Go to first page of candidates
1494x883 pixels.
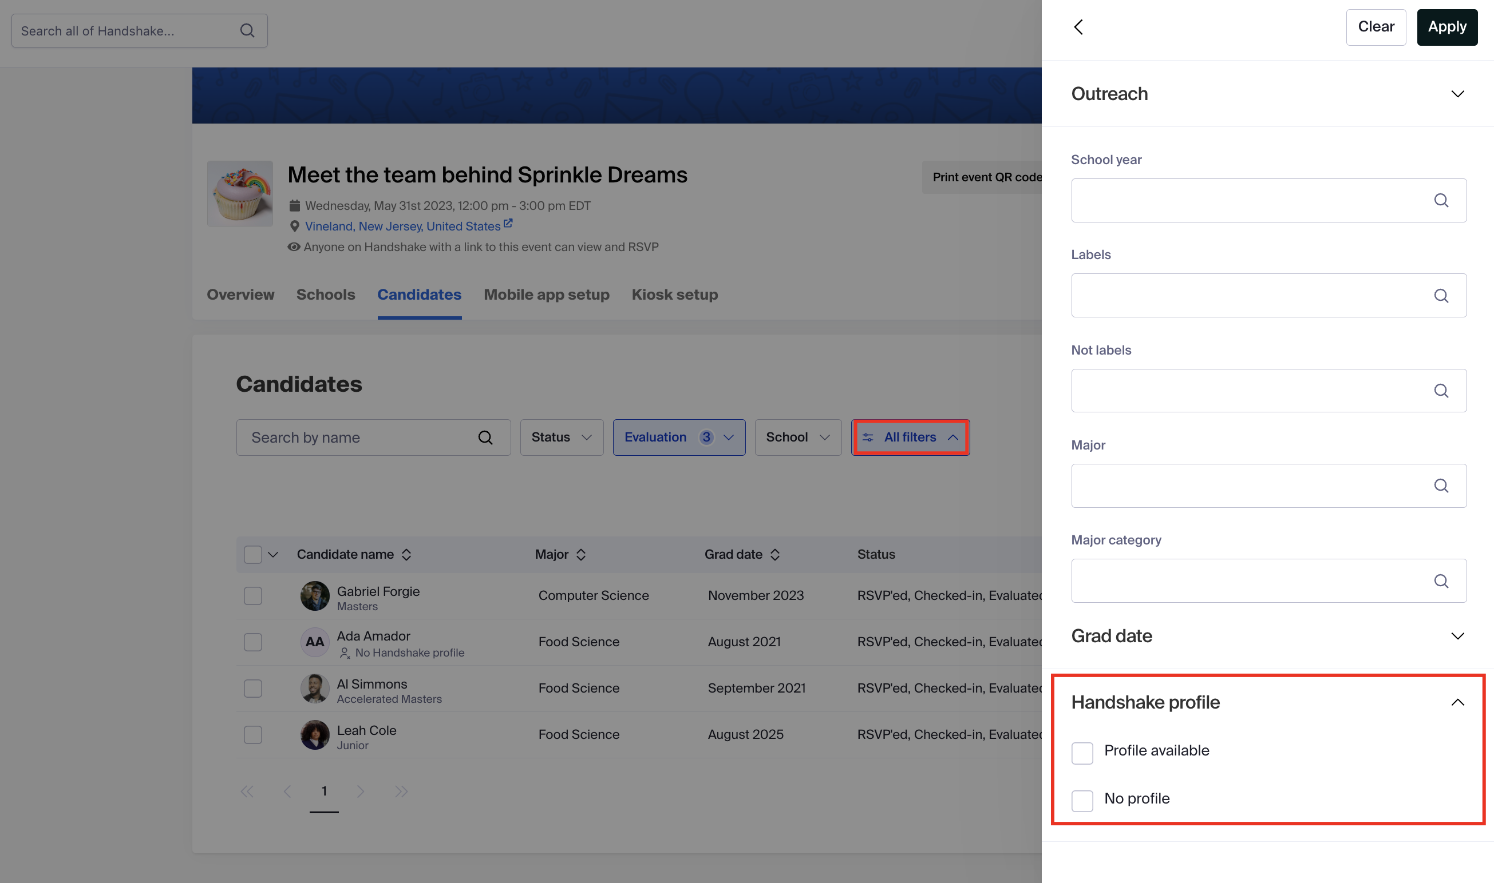point(247,791)
